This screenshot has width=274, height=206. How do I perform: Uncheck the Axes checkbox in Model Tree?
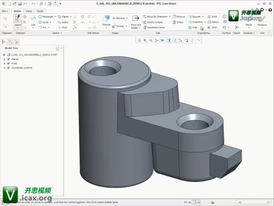[9, 63]
